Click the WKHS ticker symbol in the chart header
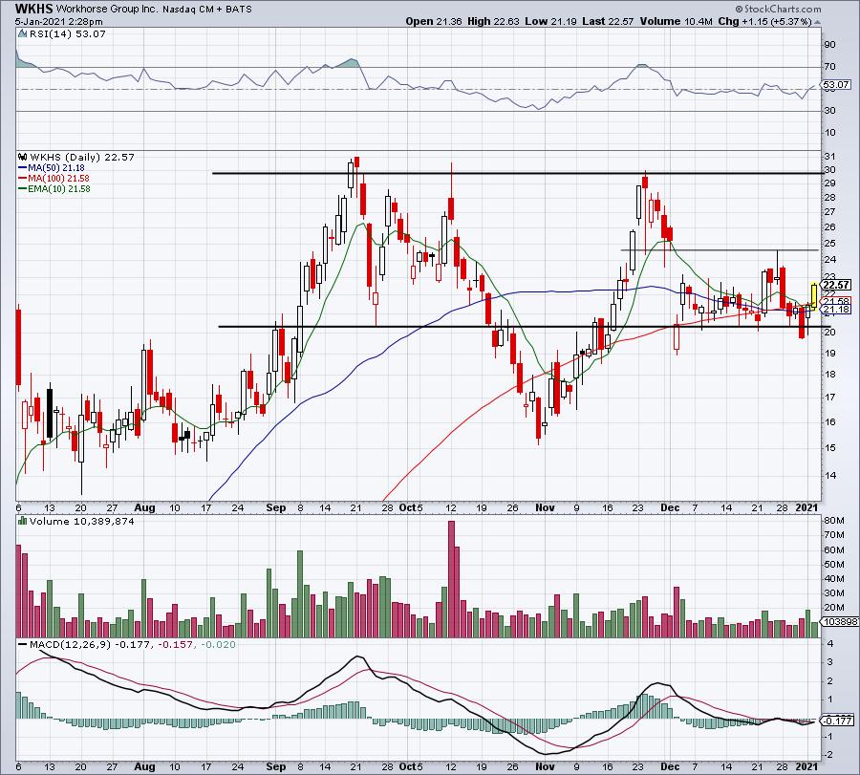 34,9
